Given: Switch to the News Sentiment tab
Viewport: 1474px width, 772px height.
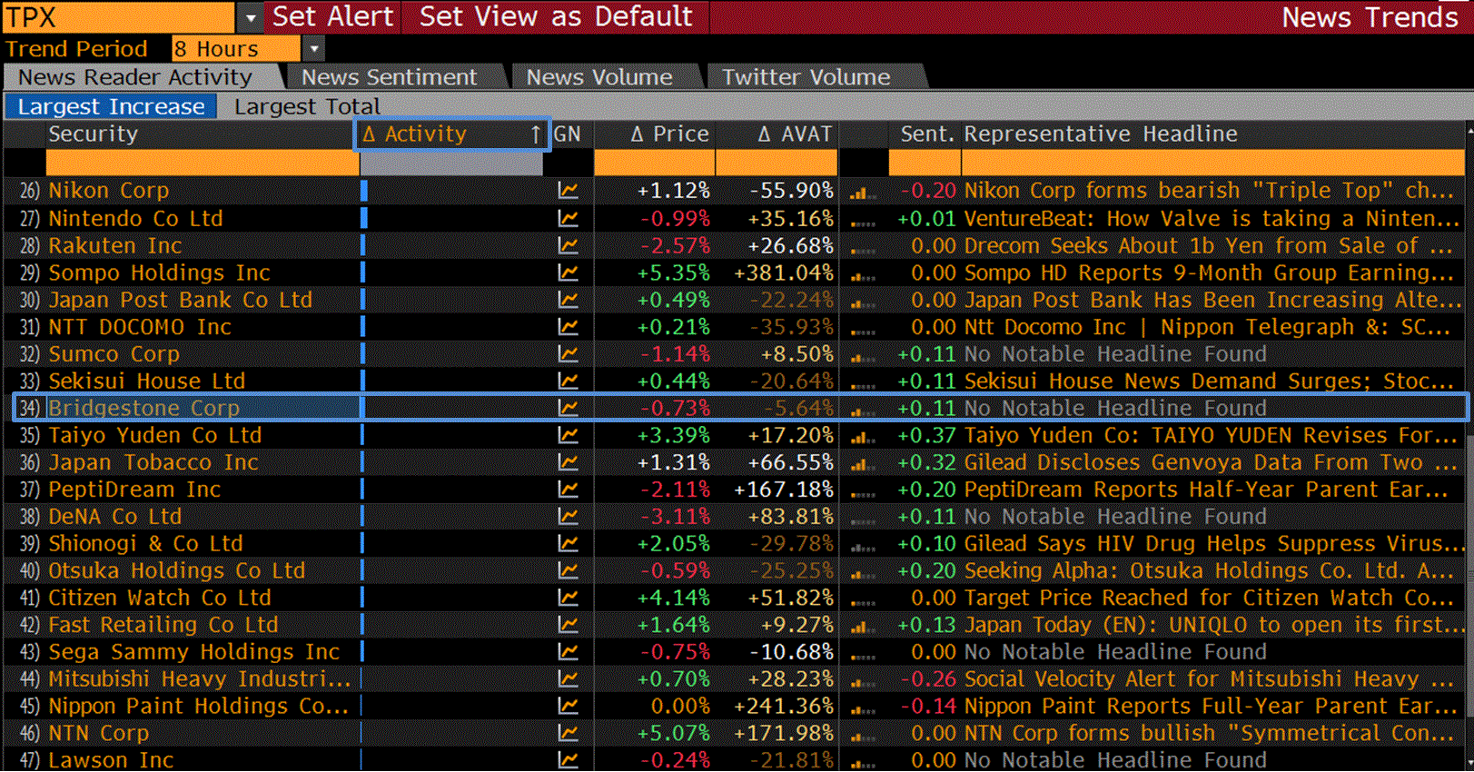Looking at the screenshot, I should tap(389, 77).
